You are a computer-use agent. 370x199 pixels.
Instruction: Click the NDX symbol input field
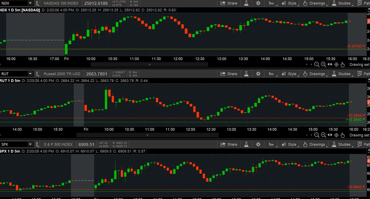point(14,3)
